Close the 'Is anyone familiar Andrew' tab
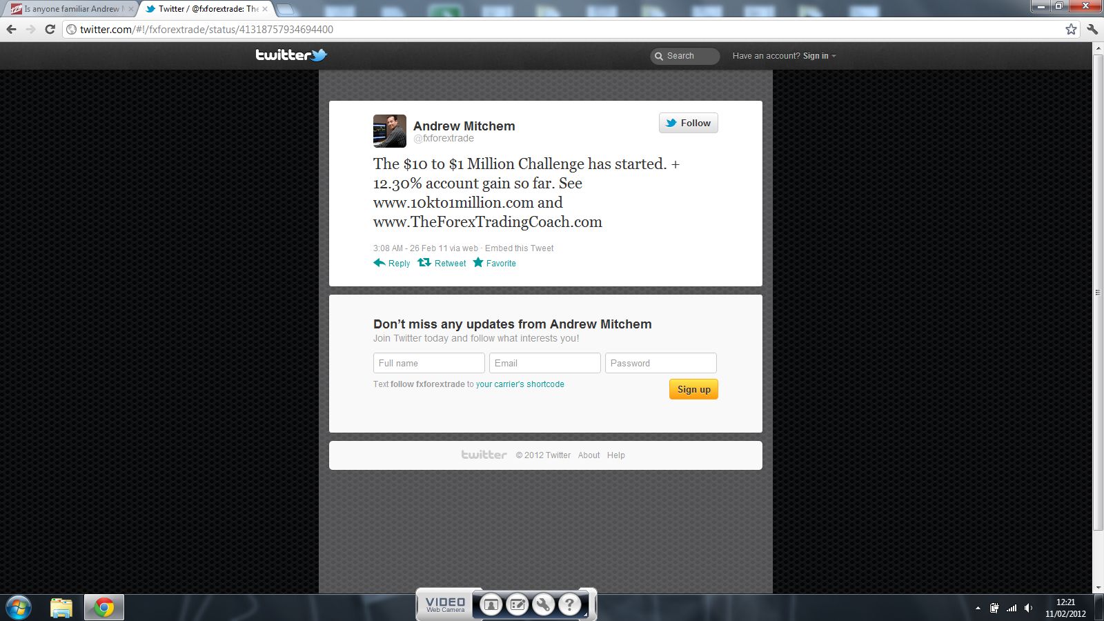The width and height of the screenshot is (1104, 621). click(x=131, y=9)
